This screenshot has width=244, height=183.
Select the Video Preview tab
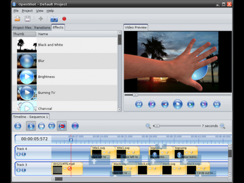point(136,27)
